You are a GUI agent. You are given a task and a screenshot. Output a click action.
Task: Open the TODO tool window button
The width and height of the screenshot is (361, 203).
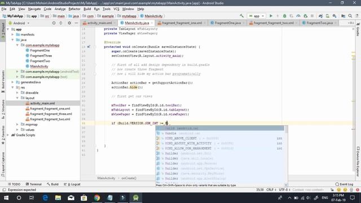click(x=14, y=184)
